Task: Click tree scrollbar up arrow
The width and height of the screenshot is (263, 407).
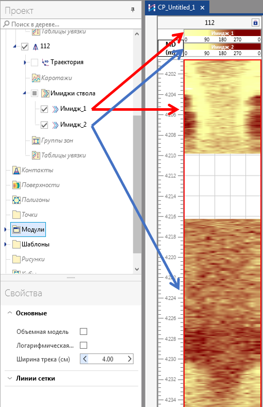Action: click(137, 33)
